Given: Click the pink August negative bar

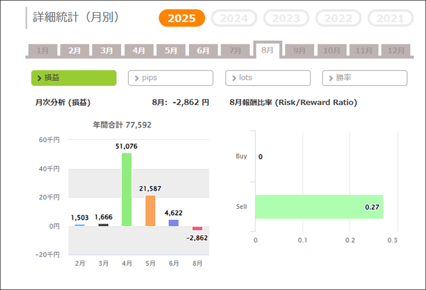Looking at the screenshot, I should pyautogui.click(x=197, y=228).
